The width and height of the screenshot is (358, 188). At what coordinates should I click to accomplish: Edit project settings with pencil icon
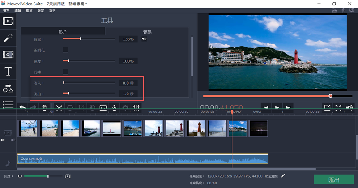click(x=283, y=176)
